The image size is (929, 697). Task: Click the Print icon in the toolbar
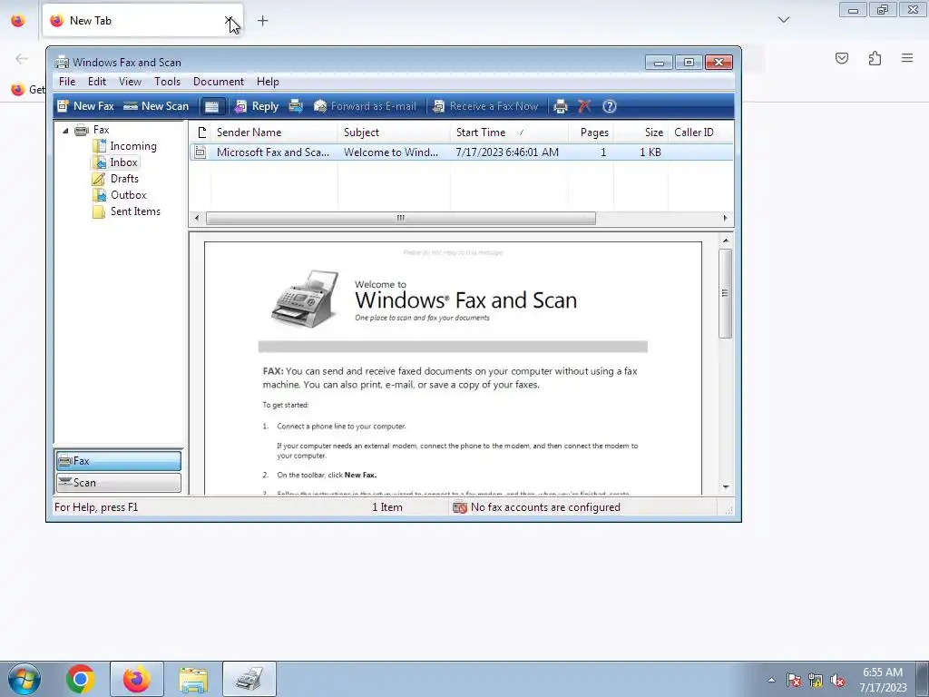[560, 106]
